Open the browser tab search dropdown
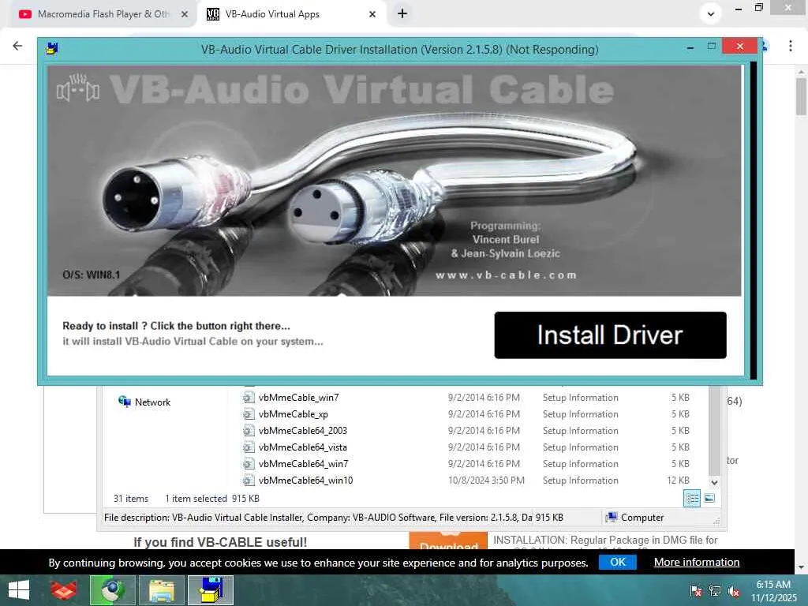Image resolution: width=808 pixels, height=606 pixels. [711, 14]
